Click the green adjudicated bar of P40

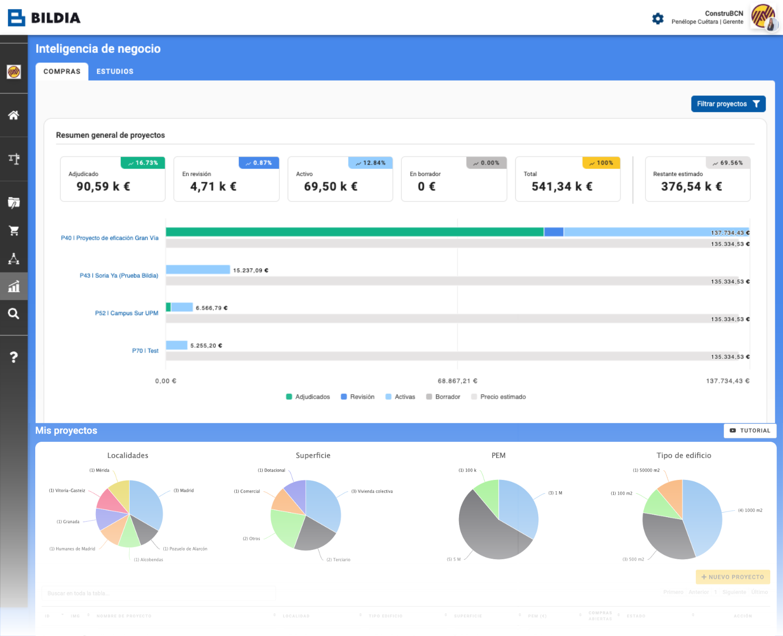click(355, 232)
